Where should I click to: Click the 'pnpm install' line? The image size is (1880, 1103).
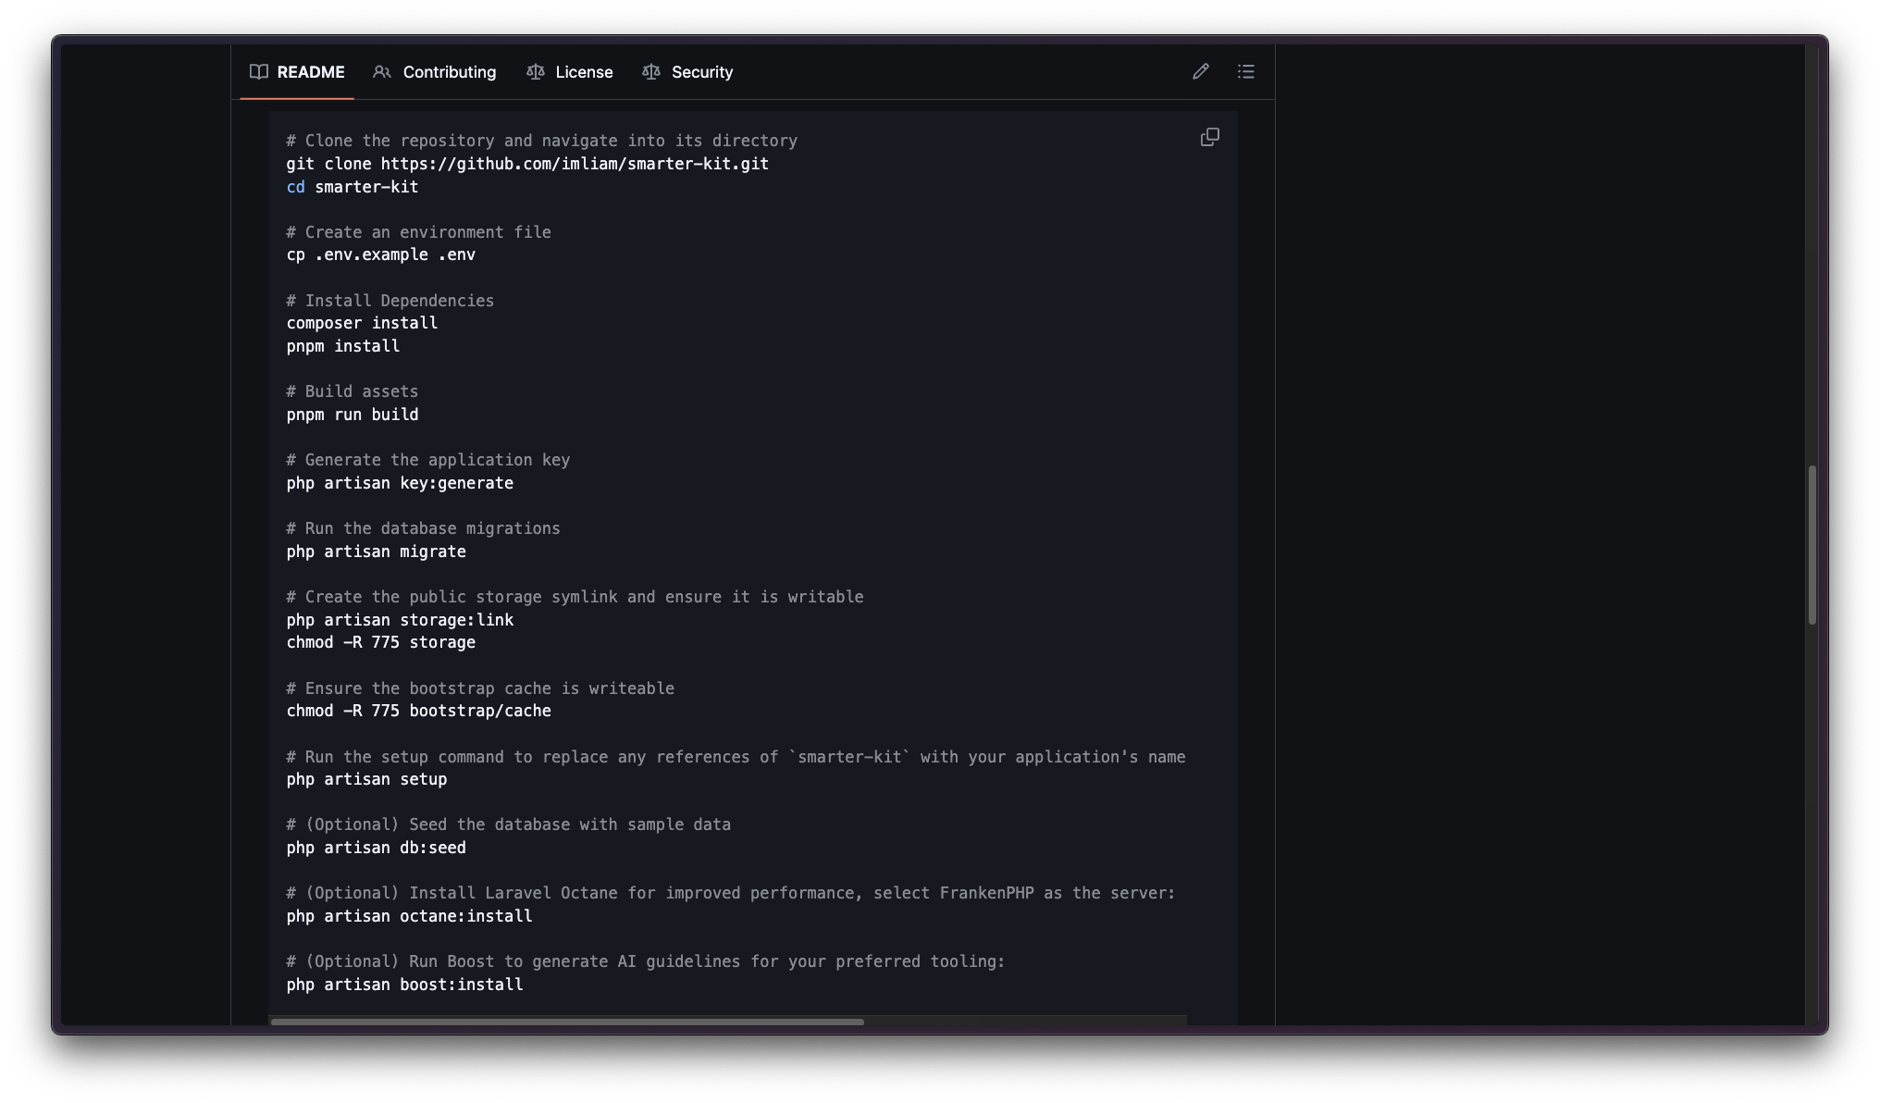tap(343, 346)
